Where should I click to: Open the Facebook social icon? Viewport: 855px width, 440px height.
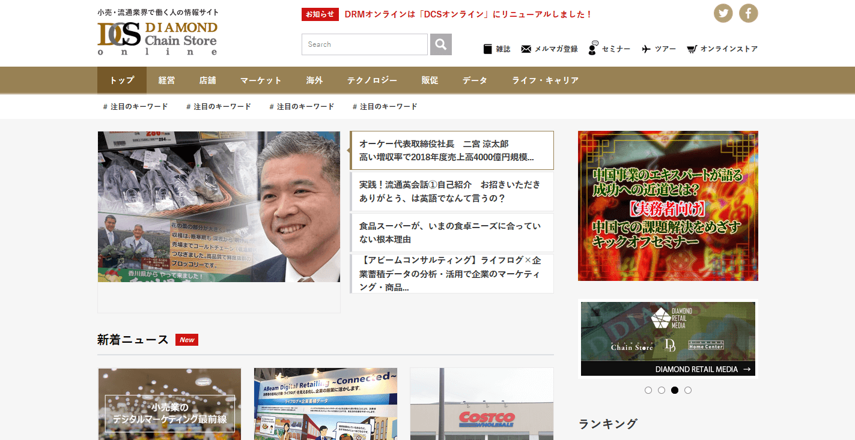click(x=749, y=13)
